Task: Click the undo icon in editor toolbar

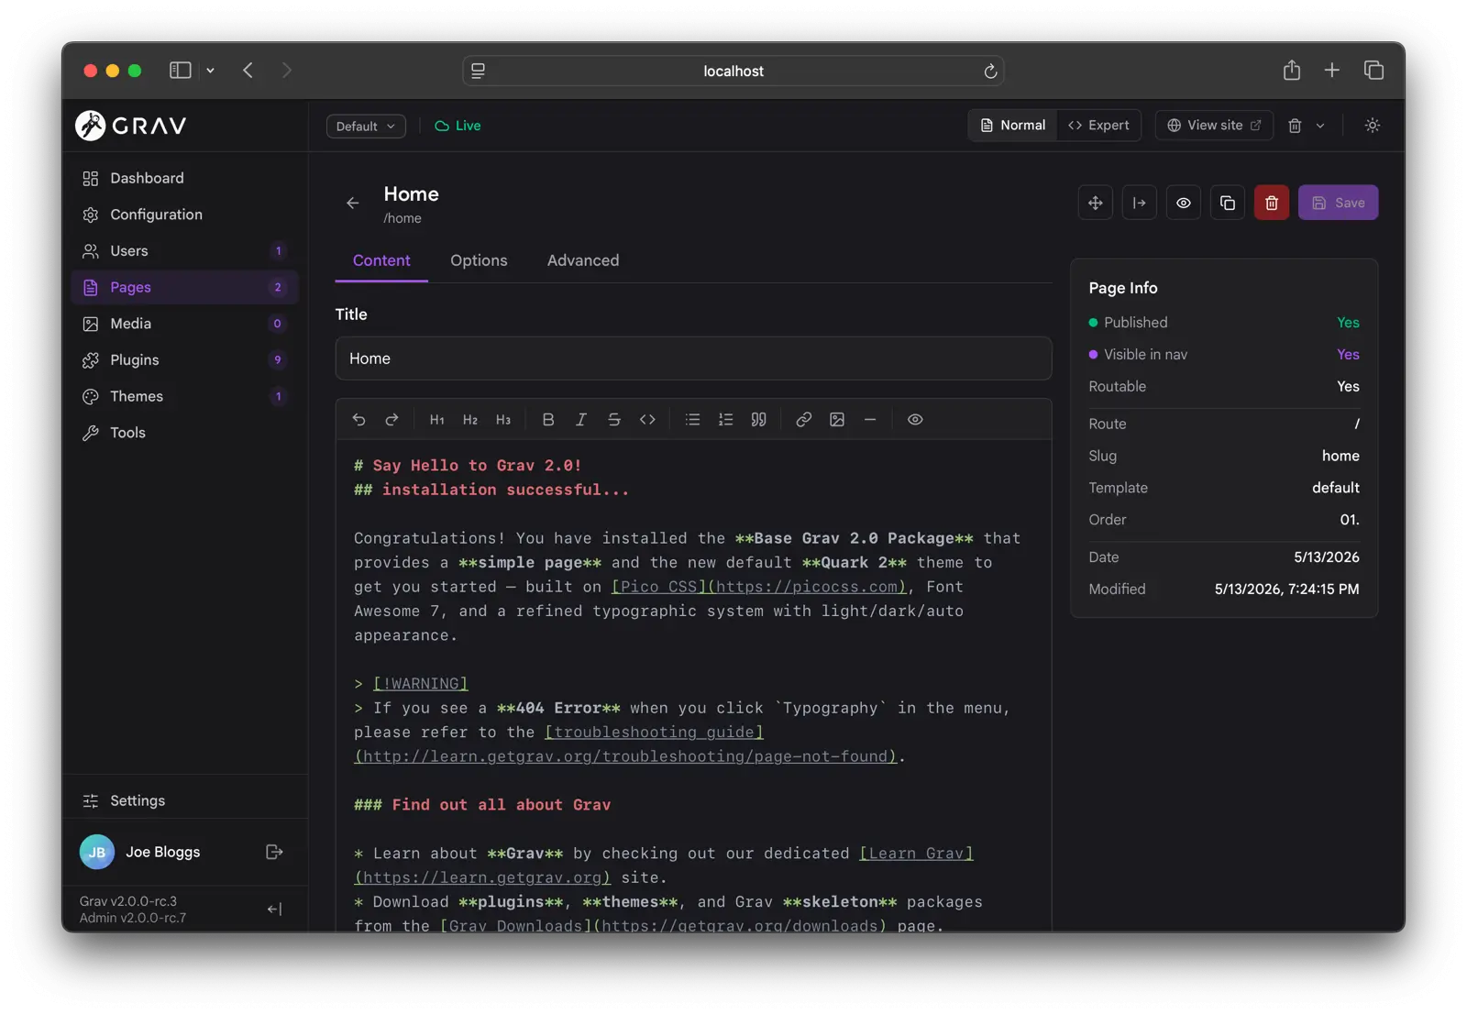Action: pyautogui.click(x=358, y=419)
